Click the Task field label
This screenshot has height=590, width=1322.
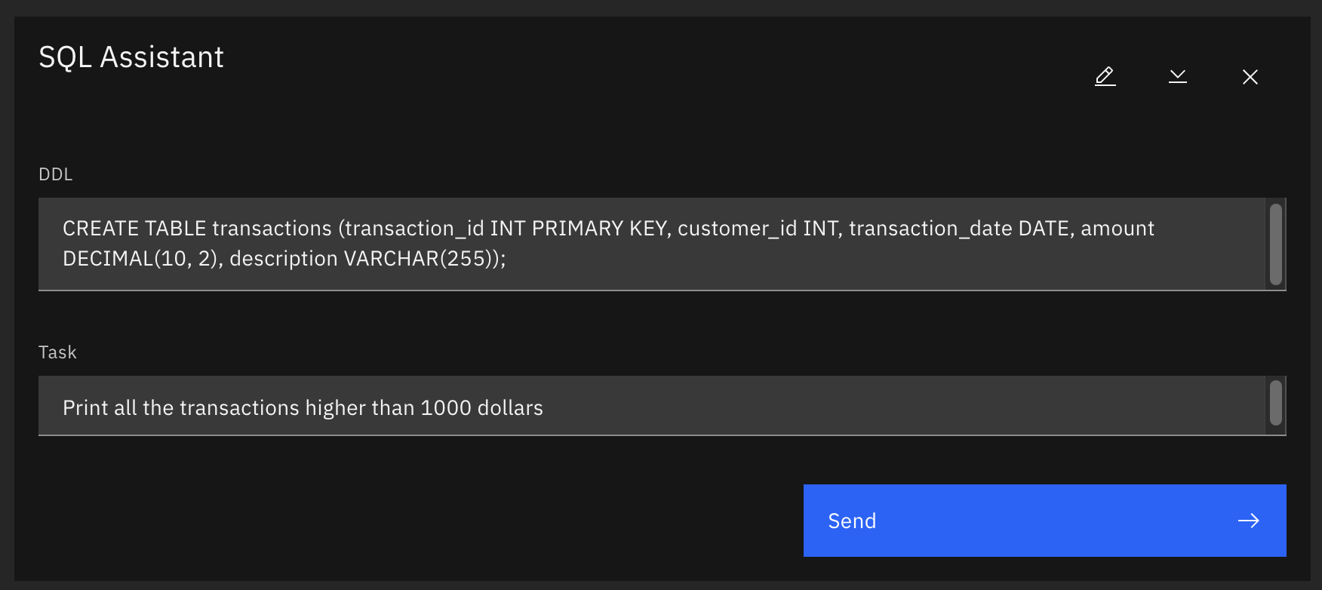(57, 352)
